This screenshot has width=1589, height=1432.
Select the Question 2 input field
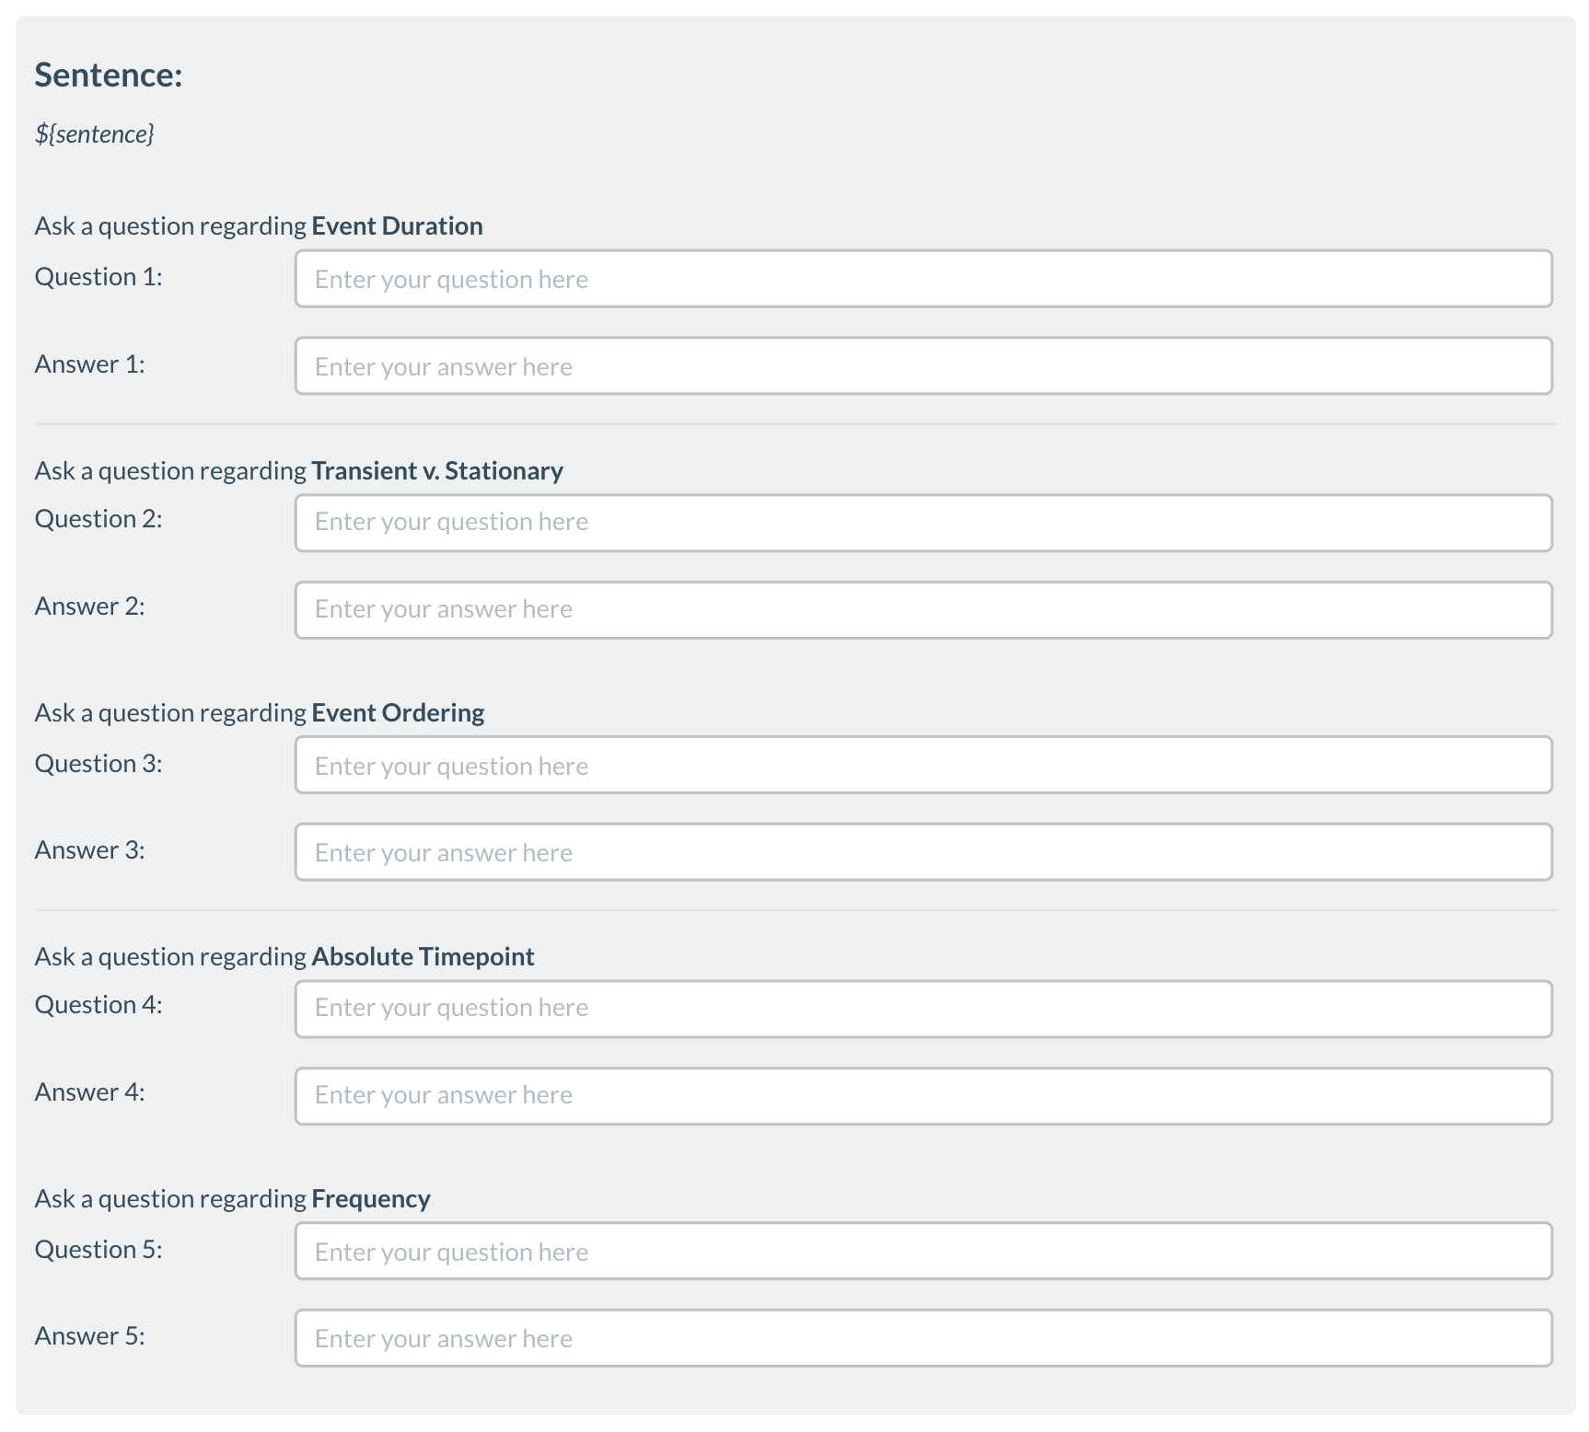(922, 523)
